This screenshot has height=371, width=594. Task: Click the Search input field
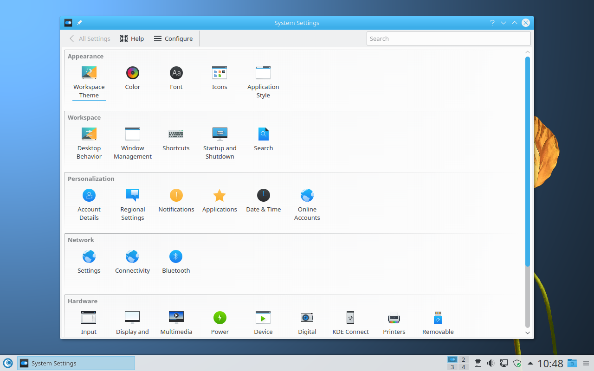pos(448,38)
